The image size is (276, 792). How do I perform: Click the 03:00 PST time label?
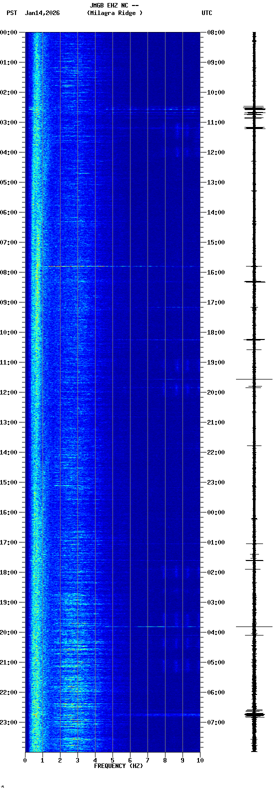click(x=9, y=122)
